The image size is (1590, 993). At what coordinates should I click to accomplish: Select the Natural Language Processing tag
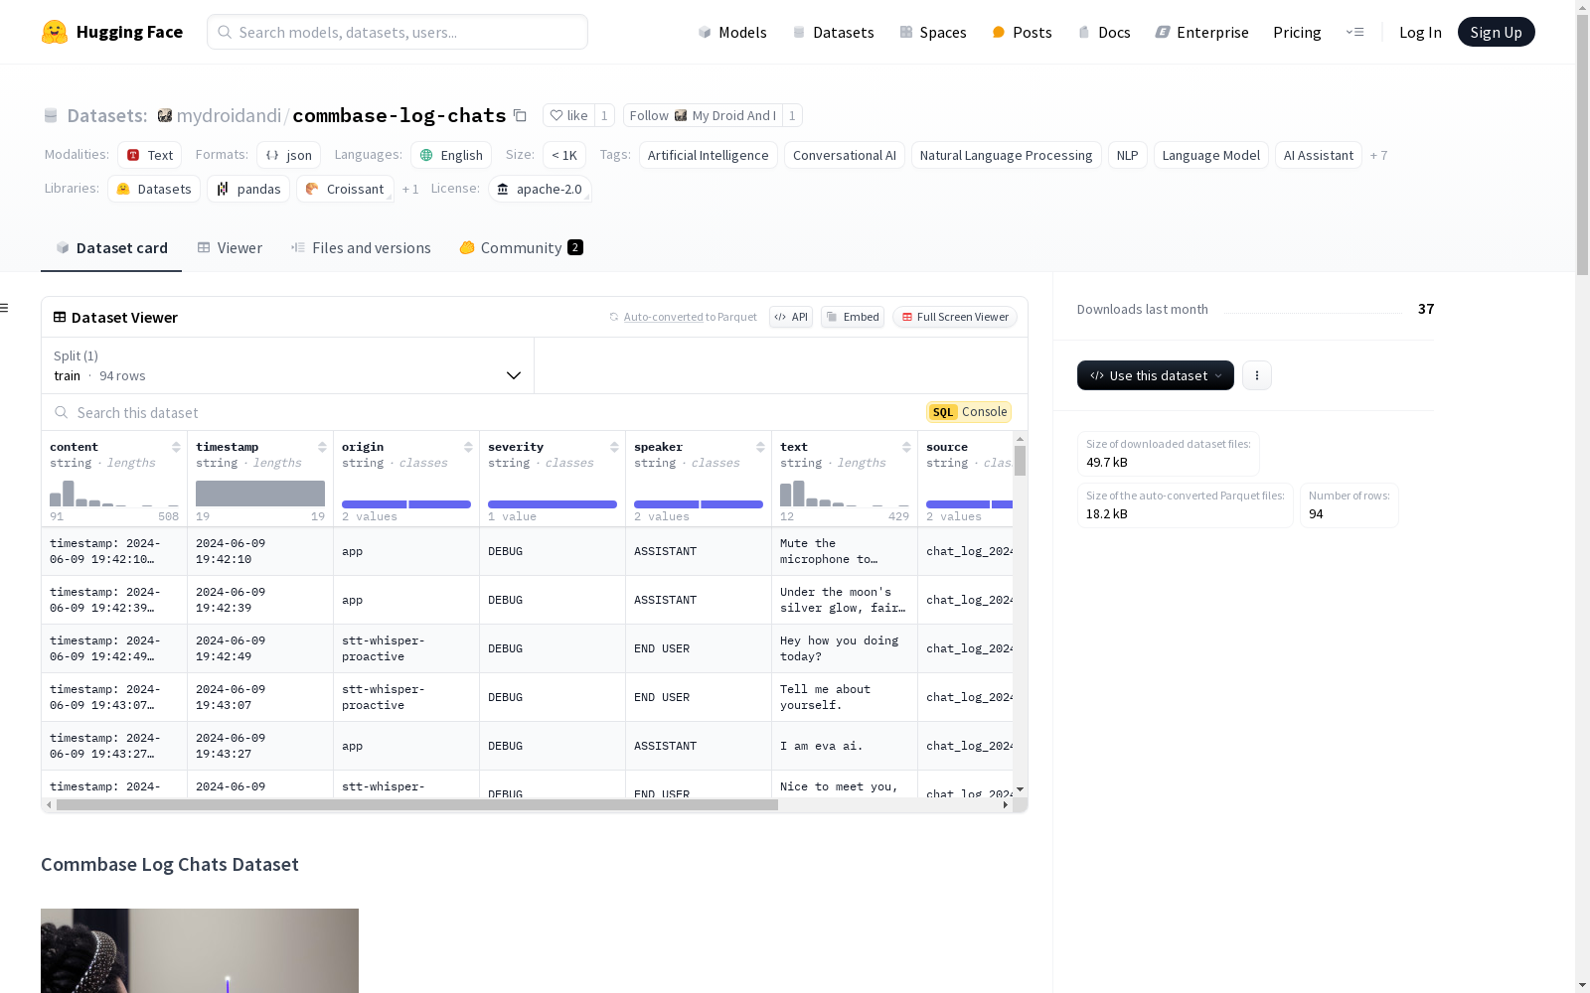coord(1007,155)
